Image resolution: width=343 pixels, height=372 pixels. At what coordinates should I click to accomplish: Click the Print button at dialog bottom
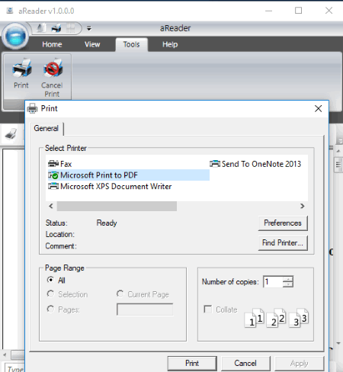click(x=192, y=363)
